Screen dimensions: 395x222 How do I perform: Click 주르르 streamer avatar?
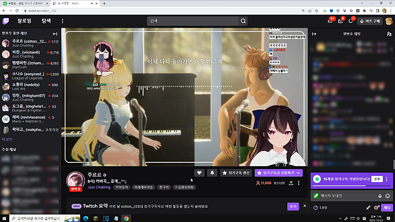[76, 181]
